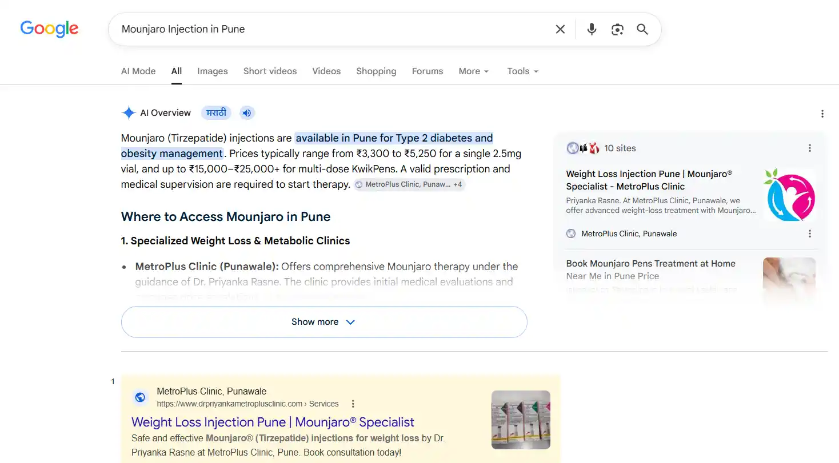Click globe favicon of first search result
The image size is (839, 463).
pos(140,397)
